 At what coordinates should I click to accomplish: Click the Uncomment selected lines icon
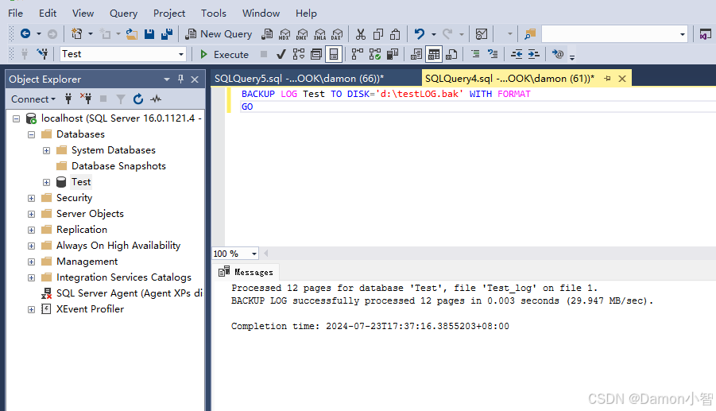coord(493,54)
